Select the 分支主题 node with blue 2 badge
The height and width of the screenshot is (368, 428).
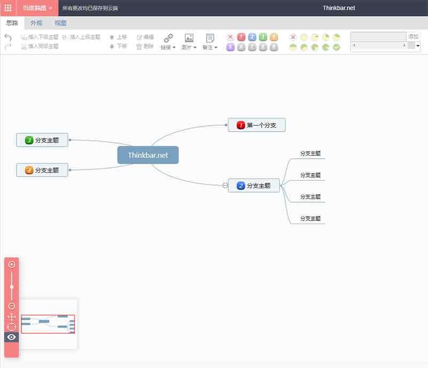point(254,186)
